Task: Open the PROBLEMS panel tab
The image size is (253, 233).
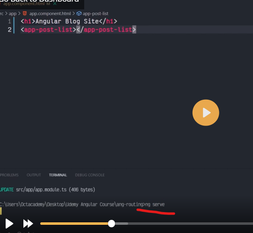Action: pyautogui.click(x=9, y=175)
